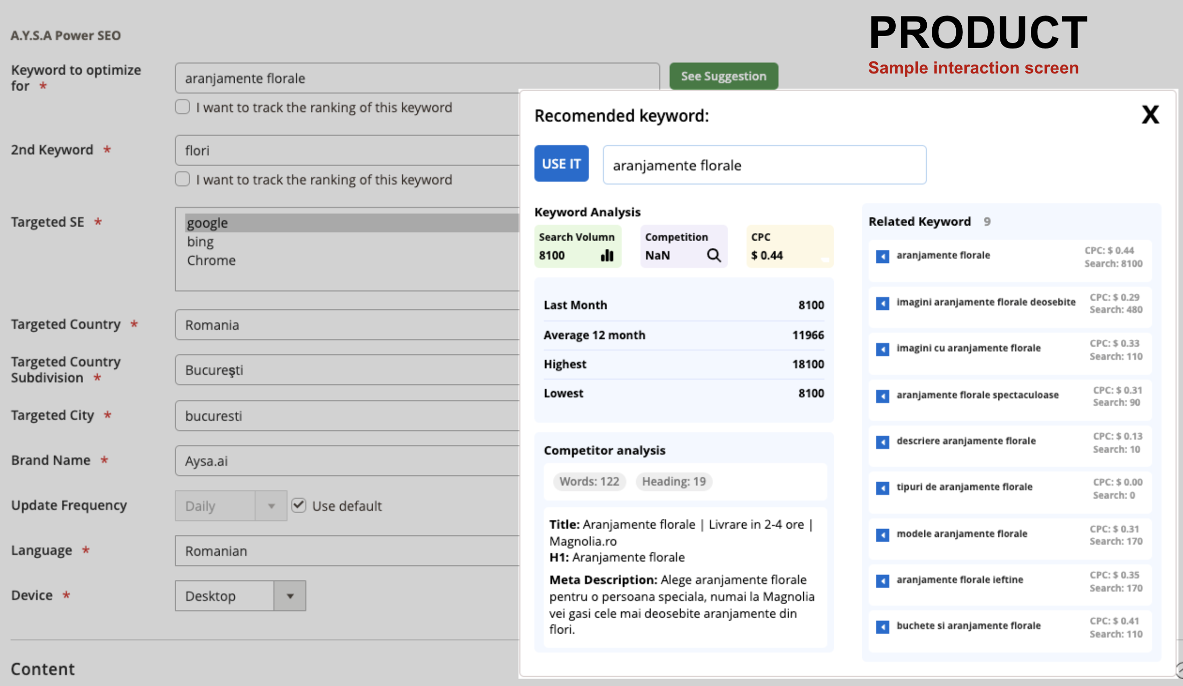This screenshot has width=1183, height=686.
Task: Click the Meta Description text block
Action: click(x=683, y=604)
